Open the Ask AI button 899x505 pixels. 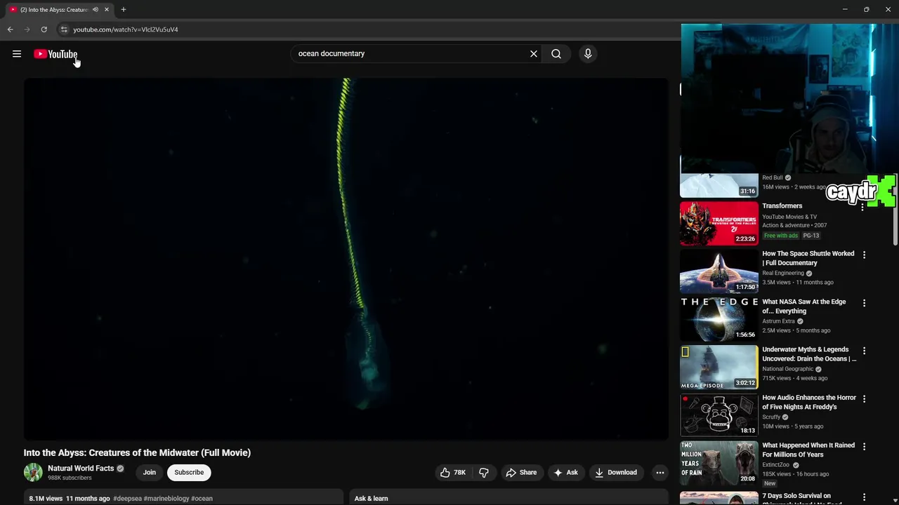pyautogui.click(x=565, y=472)
